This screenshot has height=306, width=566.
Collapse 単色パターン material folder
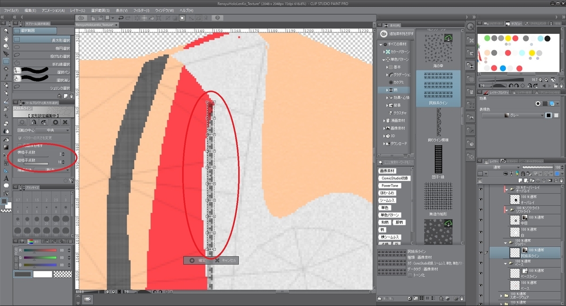[384, 59]
